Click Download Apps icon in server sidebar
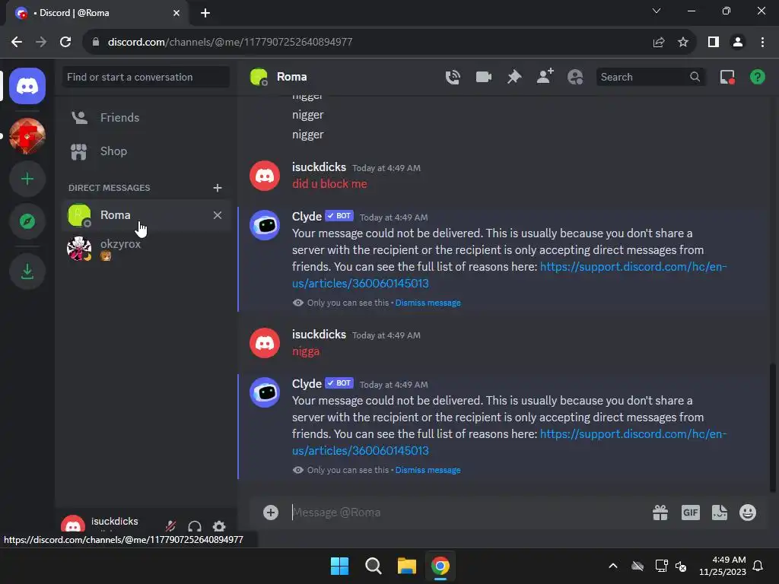The image size is (779, 584). pyautogui.click(x=27, y=271)
